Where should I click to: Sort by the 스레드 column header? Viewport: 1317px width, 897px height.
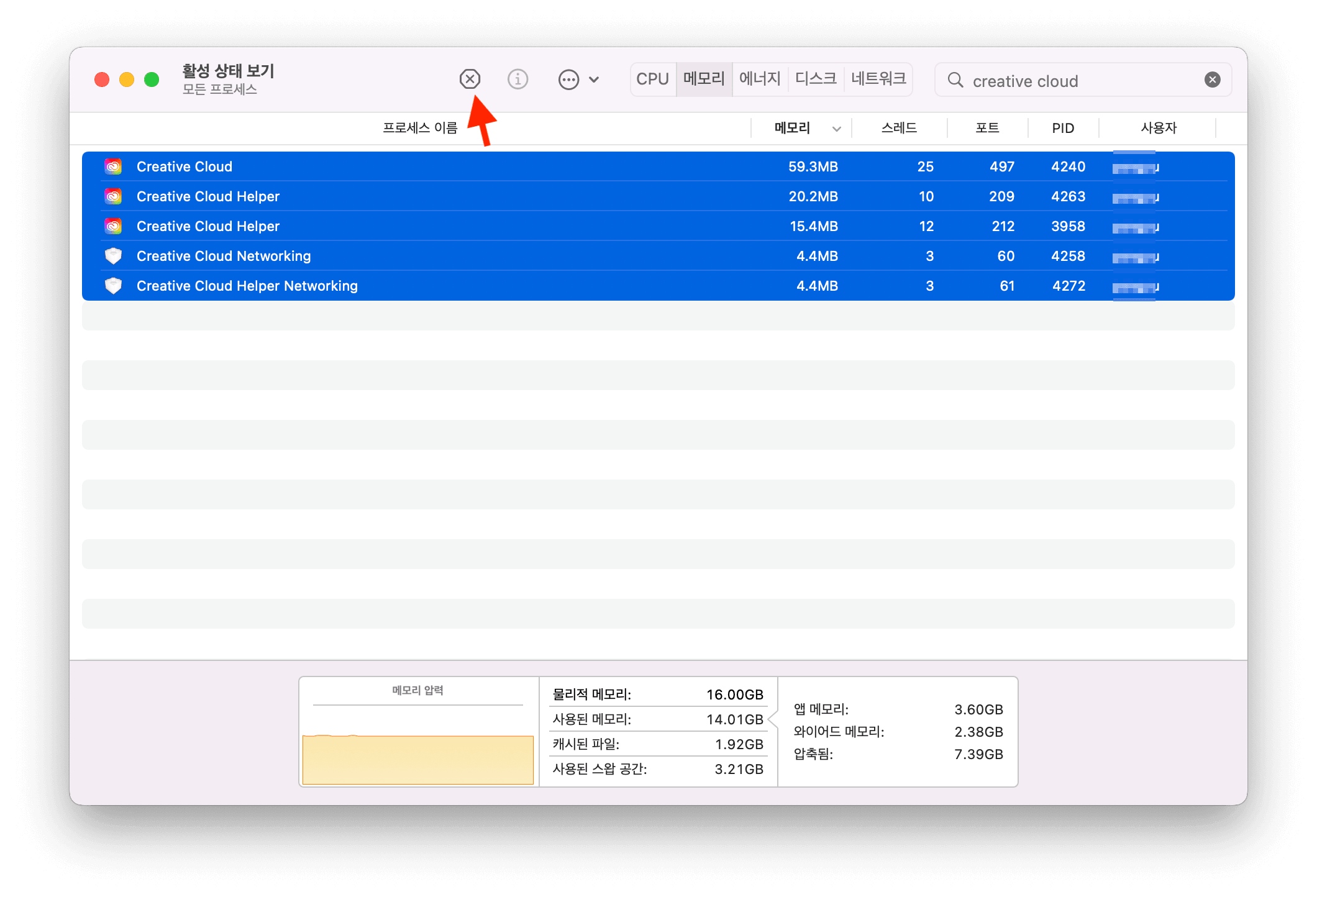point(899,128)
